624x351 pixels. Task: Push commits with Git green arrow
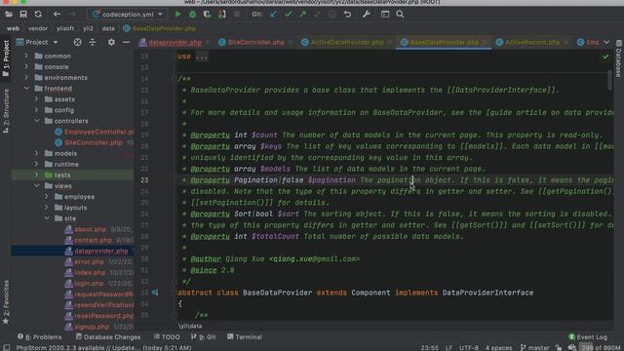pos(303,15)
